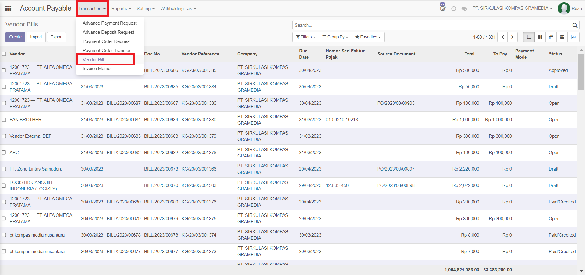585x275 pixels.
Task: Expand the Reports menu dropdown
Action: (121, 9)
